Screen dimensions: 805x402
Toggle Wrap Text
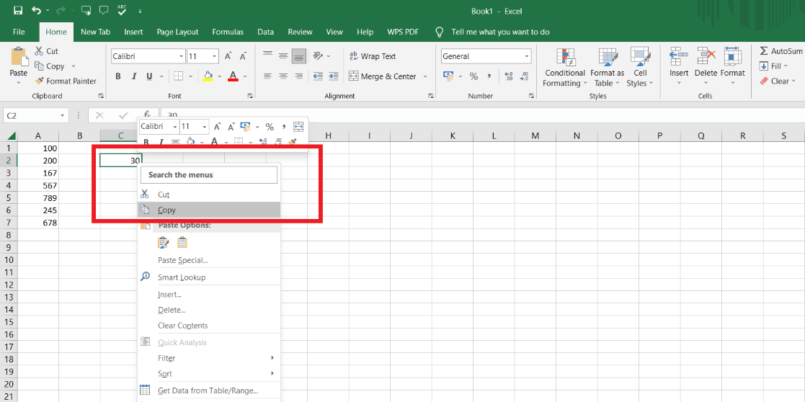(373, 56)
